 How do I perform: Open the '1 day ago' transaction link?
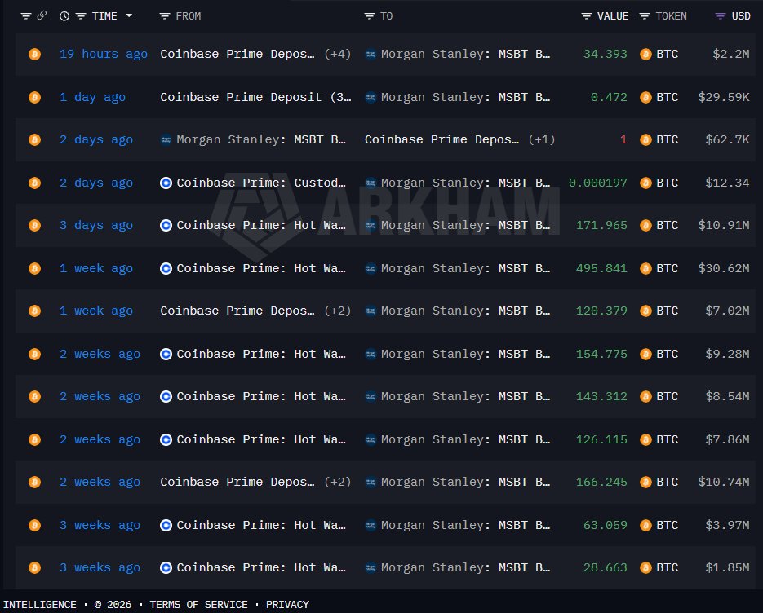tap(92, 97)
